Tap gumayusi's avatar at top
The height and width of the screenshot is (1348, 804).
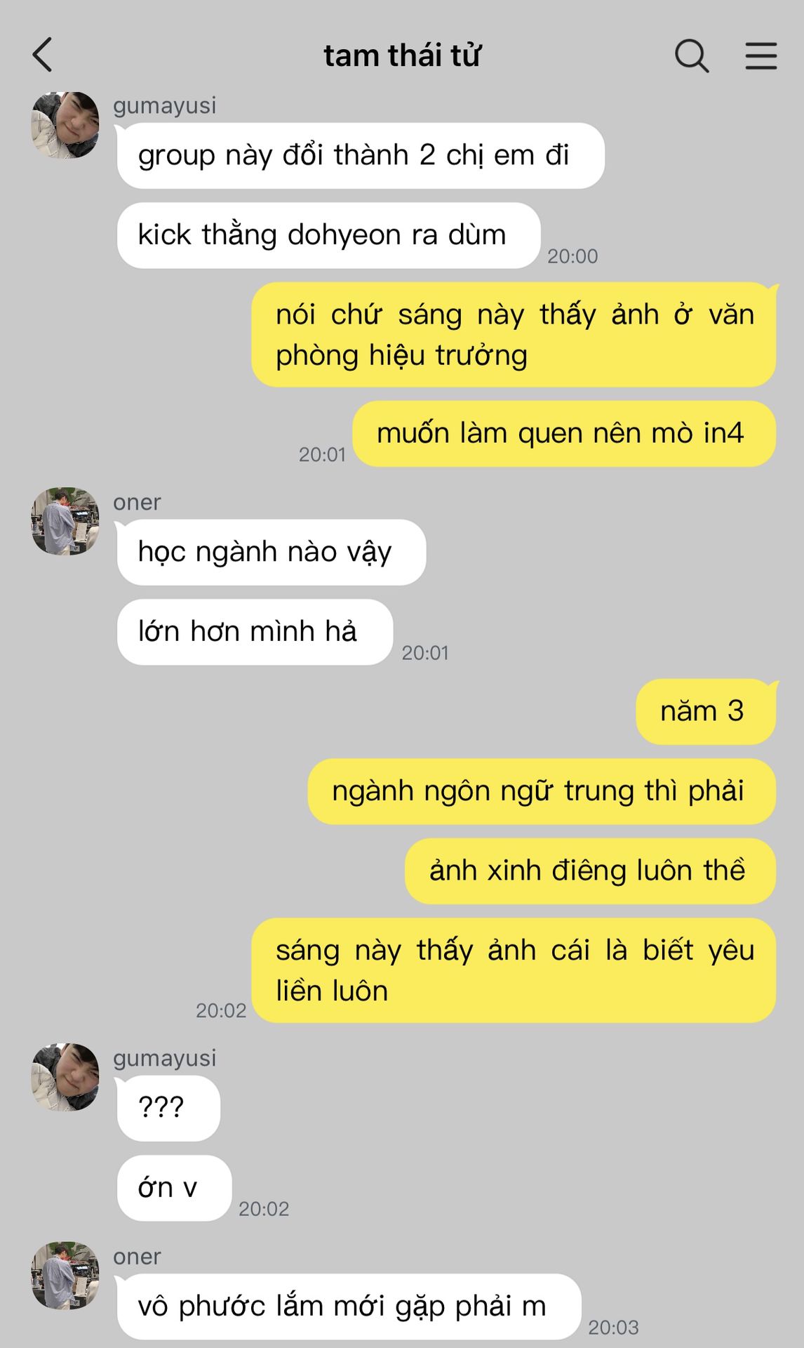tap(65, 125)
